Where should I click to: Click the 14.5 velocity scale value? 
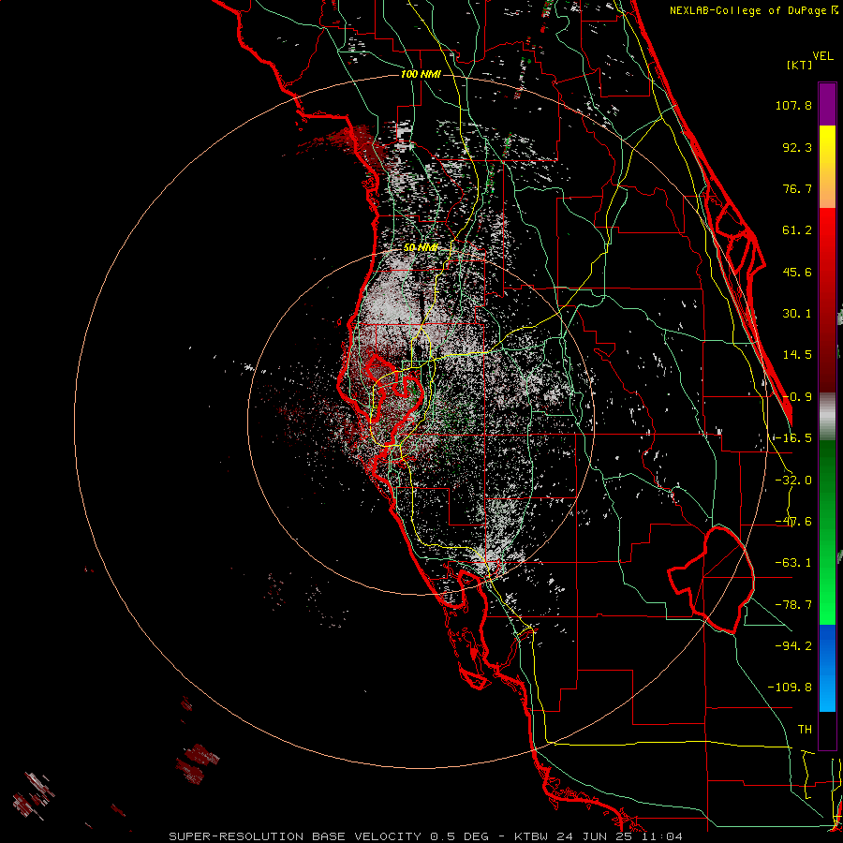pyautogui.click(x=797, y=355)
